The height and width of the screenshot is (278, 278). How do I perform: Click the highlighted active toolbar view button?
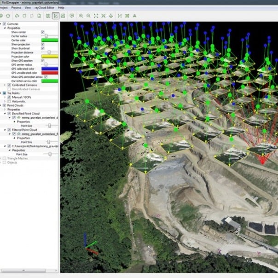coord(55,16)
